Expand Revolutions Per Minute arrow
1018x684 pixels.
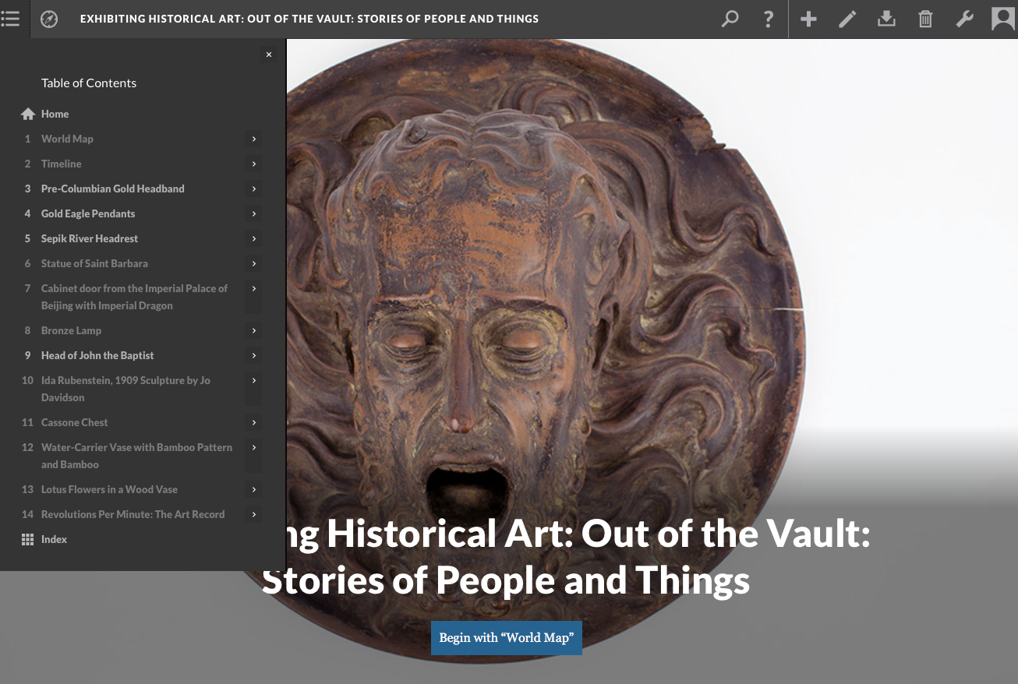(254, 514)
